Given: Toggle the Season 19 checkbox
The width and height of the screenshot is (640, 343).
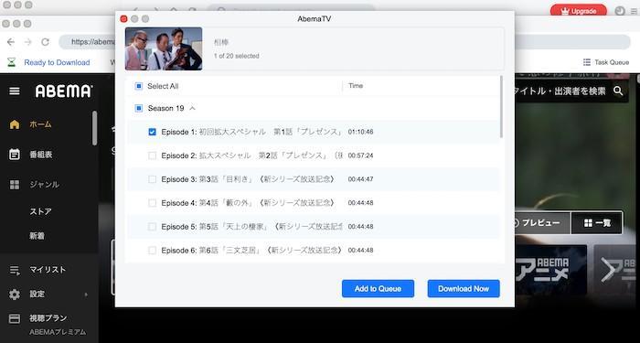Looking at the screenshot, I should 138,108.
